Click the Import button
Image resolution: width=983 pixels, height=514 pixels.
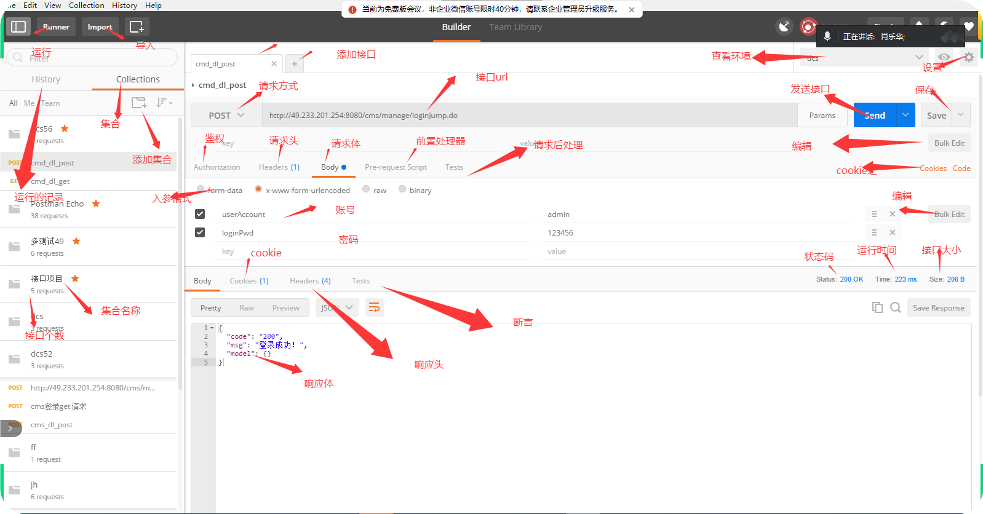(100, 26)
